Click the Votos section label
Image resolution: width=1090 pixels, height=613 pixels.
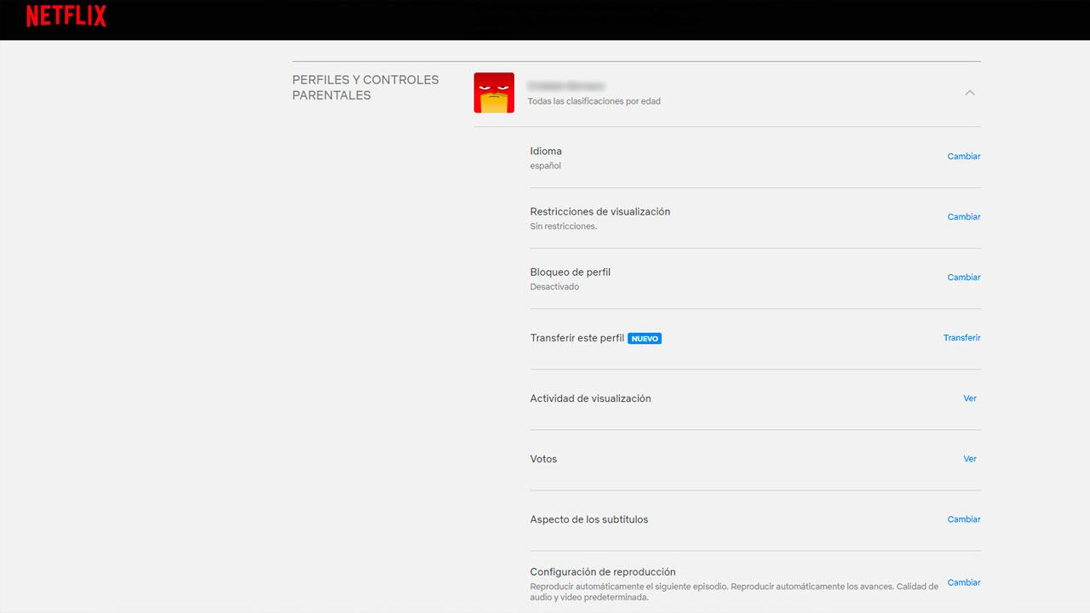[543, 459]
